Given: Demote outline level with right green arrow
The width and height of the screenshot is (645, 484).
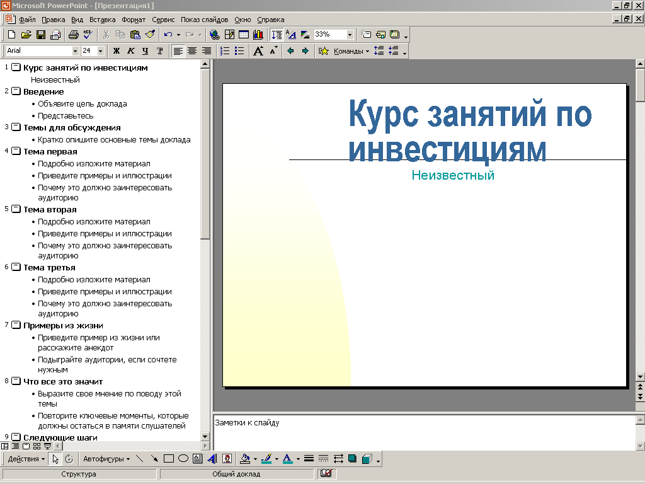Looking at the screenshot, I should [x=305, y=50].
